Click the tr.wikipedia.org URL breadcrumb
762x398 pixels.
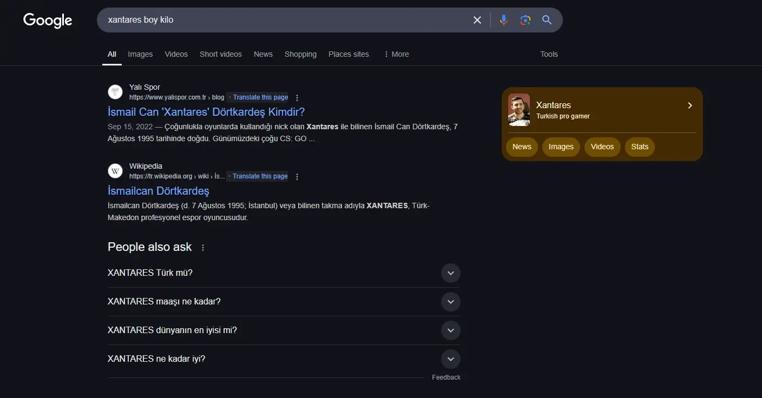[176, 177]
